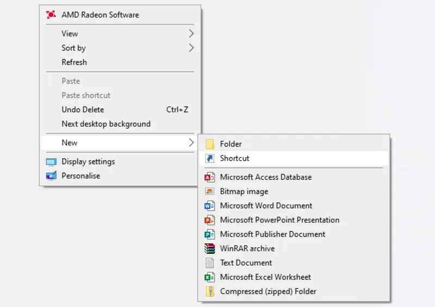The height and width of the screenshot is (307, 435).
Task: Expand the Sort by submenu arrow
Action: [x=191, y=48]
